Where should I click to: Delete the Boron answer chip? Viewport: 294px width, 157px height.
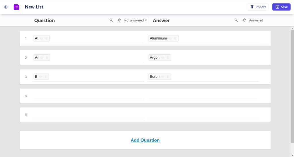(x=168, y=77)
